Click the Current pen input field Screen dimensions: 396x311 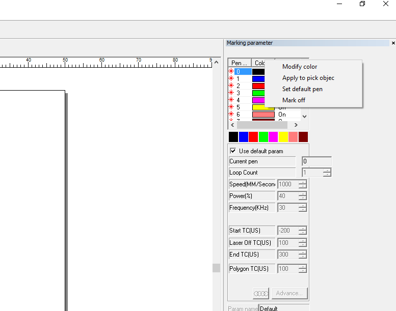click(x=316, y=161)
